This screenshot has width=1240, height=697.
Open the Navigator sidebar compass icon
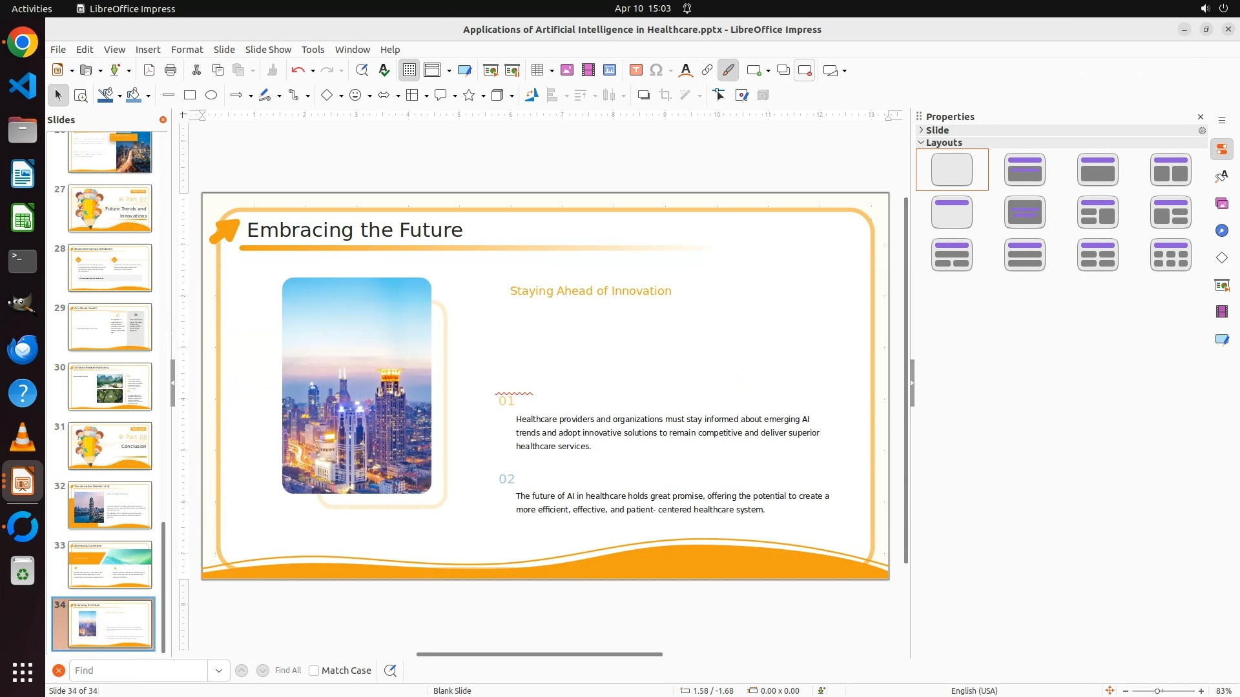[1222, 231]
